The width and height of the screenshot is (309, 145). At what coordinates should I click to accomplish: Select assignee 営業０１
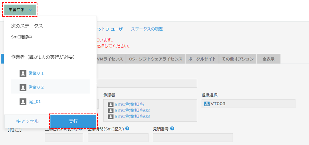click(36, 73)
